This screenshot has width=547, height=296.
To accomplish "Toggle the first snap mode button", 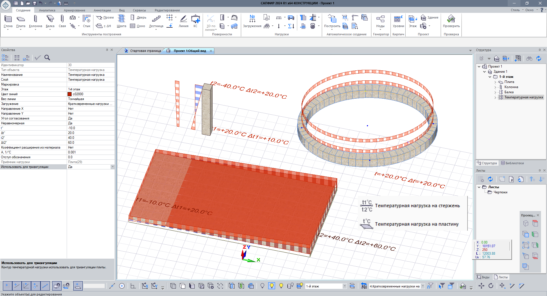I will coord(7,286).
